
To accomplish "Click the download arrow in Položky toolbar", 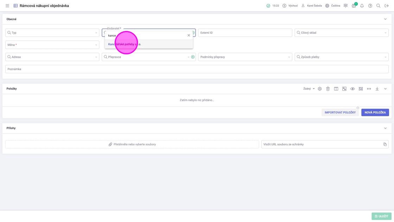I will coord(377,89).
